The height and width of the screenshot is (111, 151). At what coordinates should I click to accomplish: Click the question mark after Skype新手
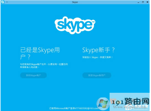[113, 50]
